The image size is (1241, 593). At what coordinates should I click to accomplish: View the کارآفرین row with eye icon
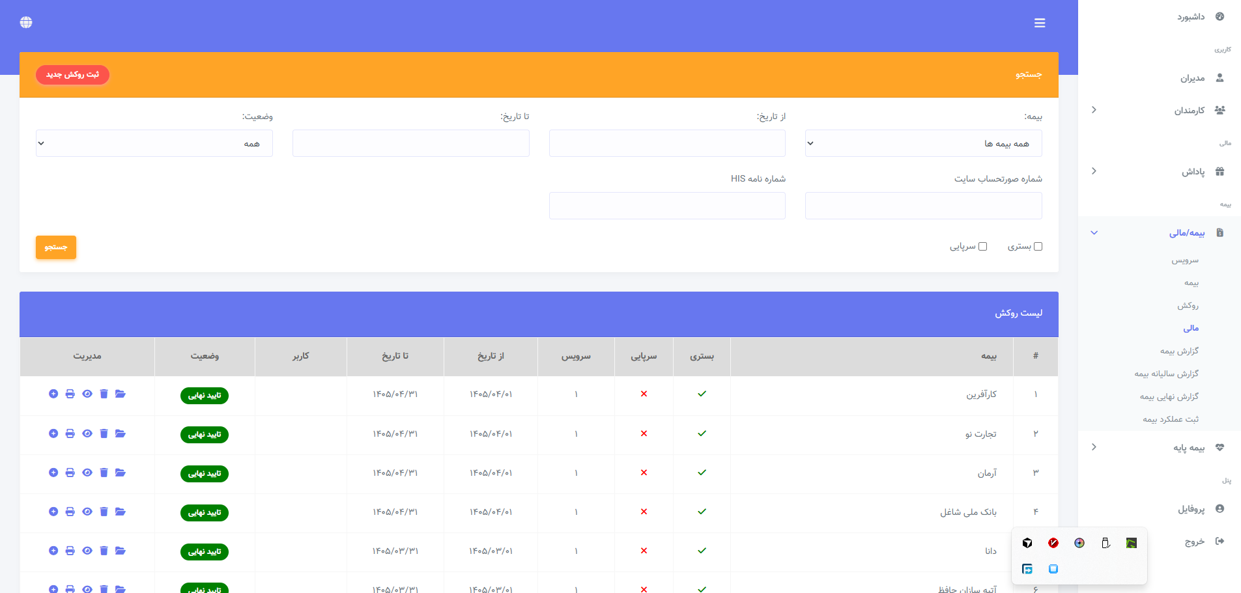[x=87, y=394]
